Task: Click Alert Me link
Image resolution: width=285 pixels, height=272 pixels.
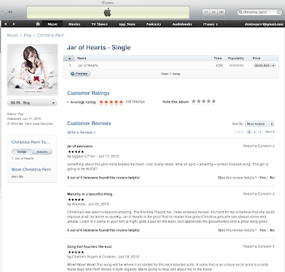Action: coord(17,176)
